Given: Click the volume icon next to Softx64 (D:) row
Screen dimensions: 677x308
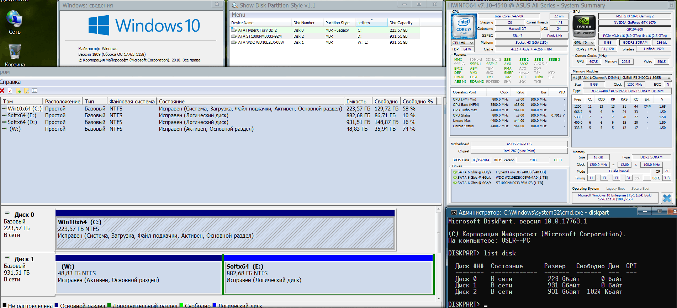Looking at the screenshot, I should pyautogui.click(x=4, y=122).
